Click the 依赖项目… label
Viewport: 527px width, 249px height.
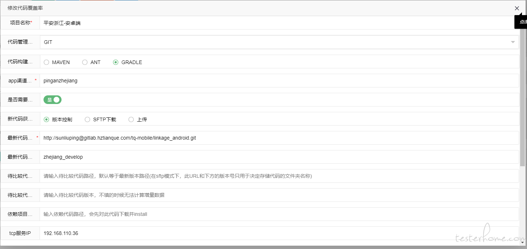click(20, 214)
